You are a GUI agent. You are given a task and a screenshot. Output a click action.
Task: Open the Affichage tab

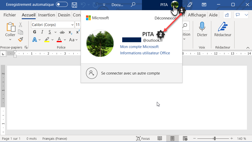click(x=197, y=15)
